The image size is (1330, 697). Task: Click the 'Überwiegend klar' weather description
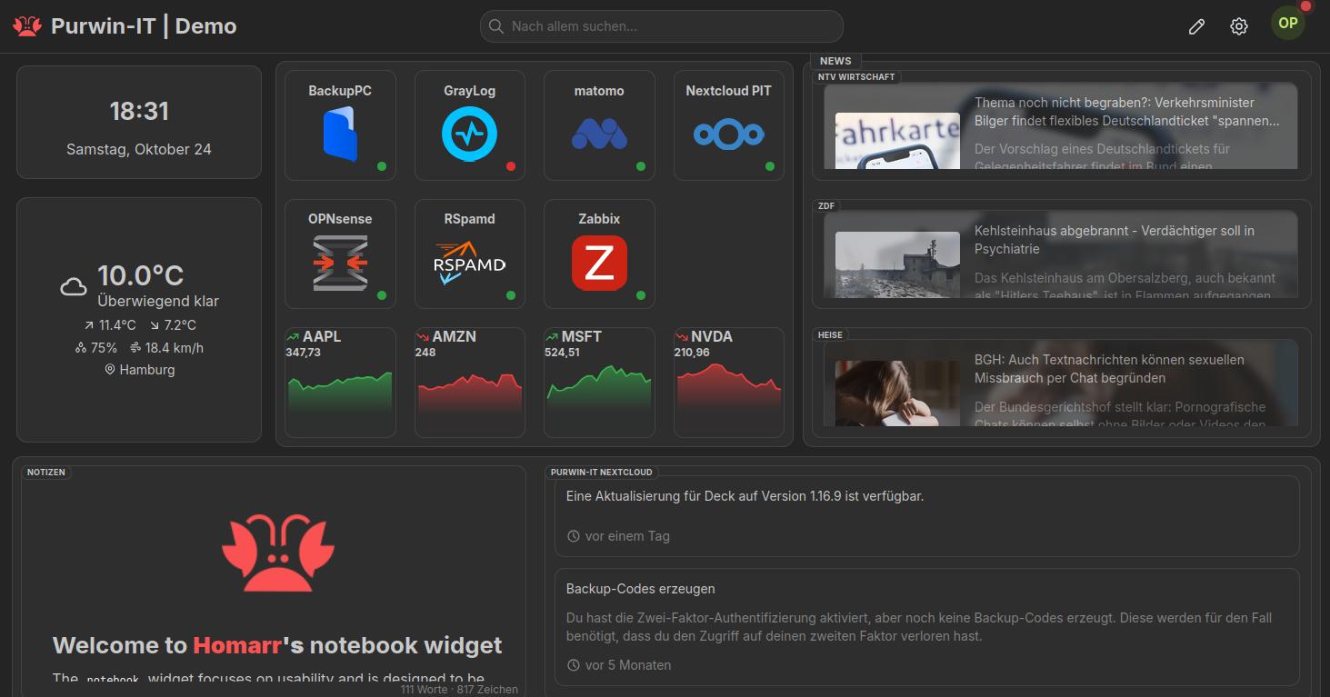pos(158,301)
